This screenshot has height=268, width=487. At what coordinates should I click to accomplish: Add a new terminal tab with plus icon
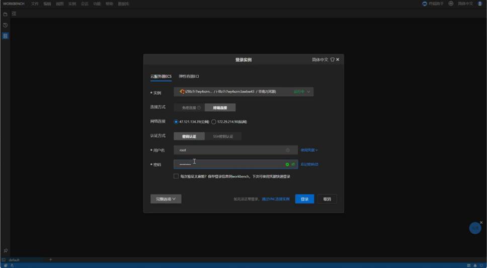pyautogui.click(x=50, y=260)
